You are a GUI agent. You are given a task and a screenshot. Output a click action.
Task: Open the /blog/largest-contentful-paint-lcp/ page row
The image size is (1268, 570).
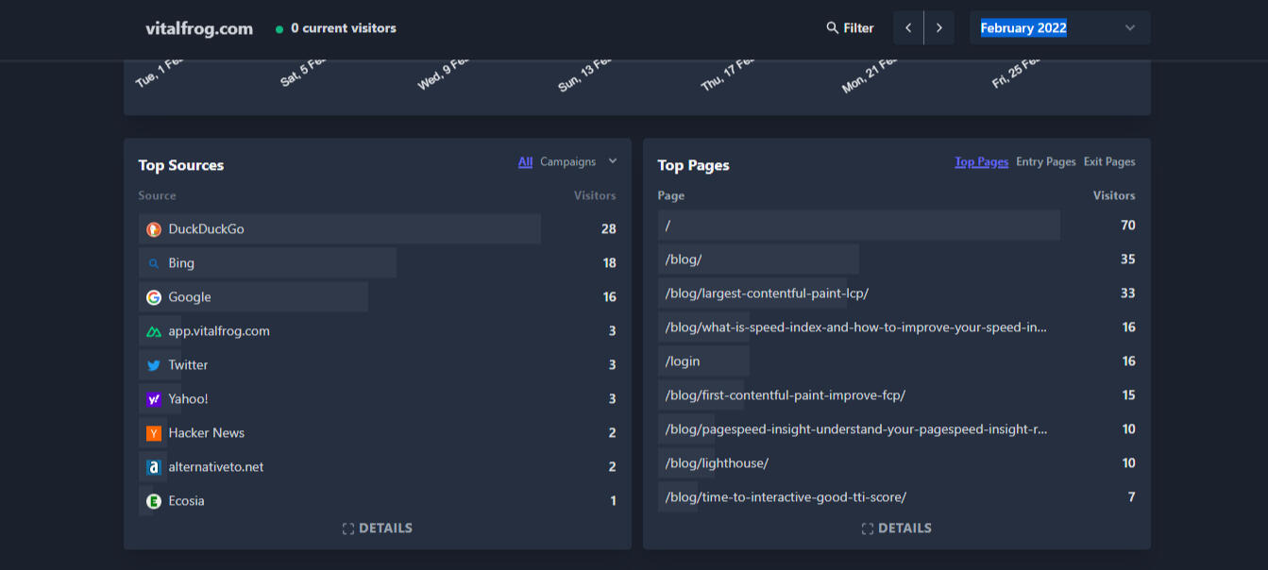pos(767,293)
